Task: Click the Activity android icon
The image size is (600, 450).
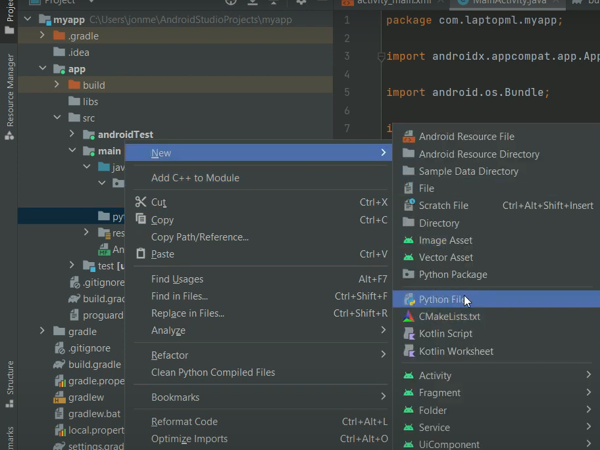Action: [x=409, y=376]
